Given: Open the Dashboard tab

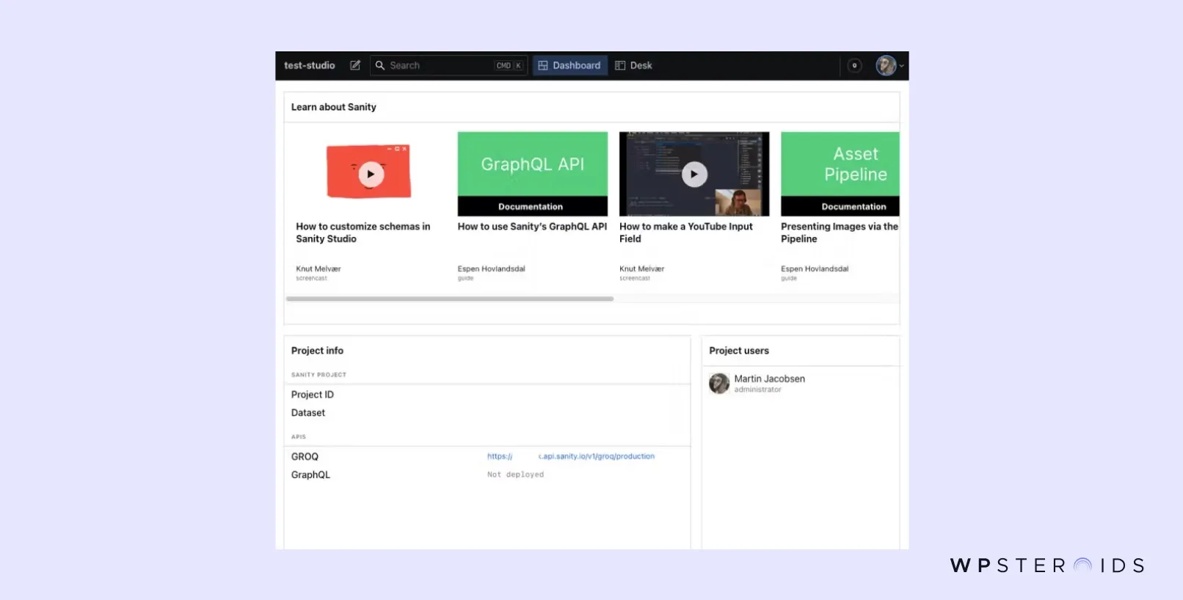Looking at the screenshot, I should tap(569, 65).
